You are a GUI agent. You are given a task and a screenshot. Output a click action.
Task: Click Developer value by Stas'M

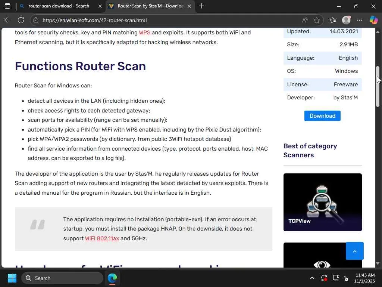tap(345, 98)
